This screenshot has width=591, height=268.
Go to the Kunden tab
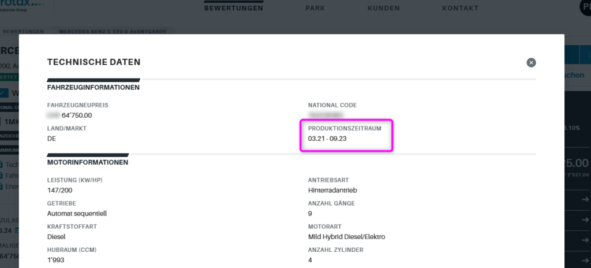point(384,8)
